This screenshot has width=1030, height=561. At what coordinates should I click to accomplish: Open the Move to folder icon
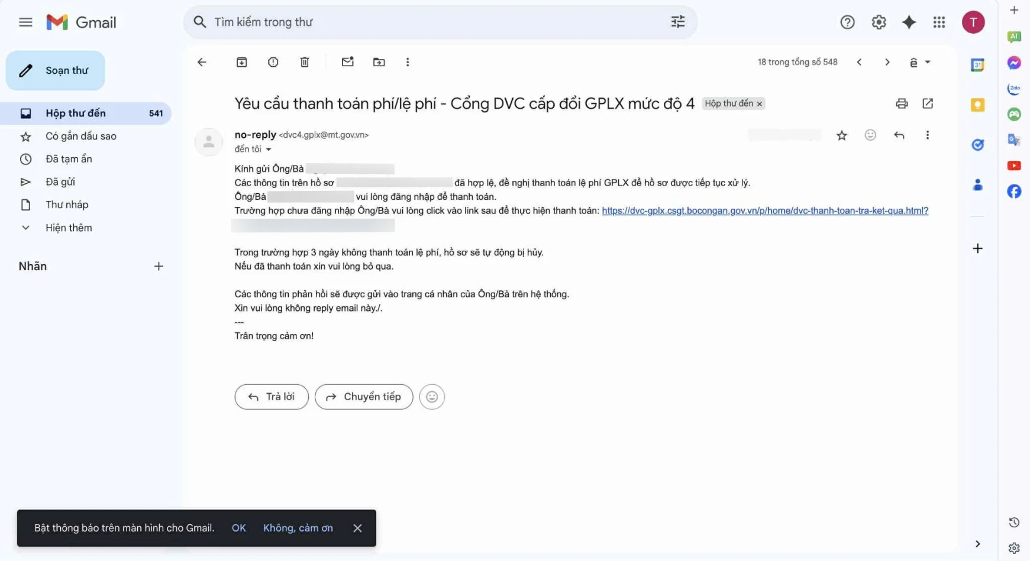379,62
